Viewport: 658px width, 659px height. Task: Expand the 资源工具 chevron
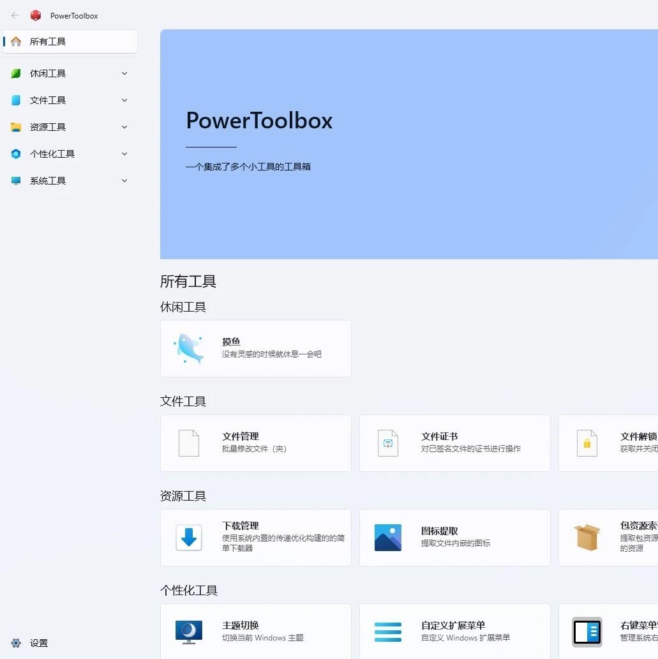124,127
